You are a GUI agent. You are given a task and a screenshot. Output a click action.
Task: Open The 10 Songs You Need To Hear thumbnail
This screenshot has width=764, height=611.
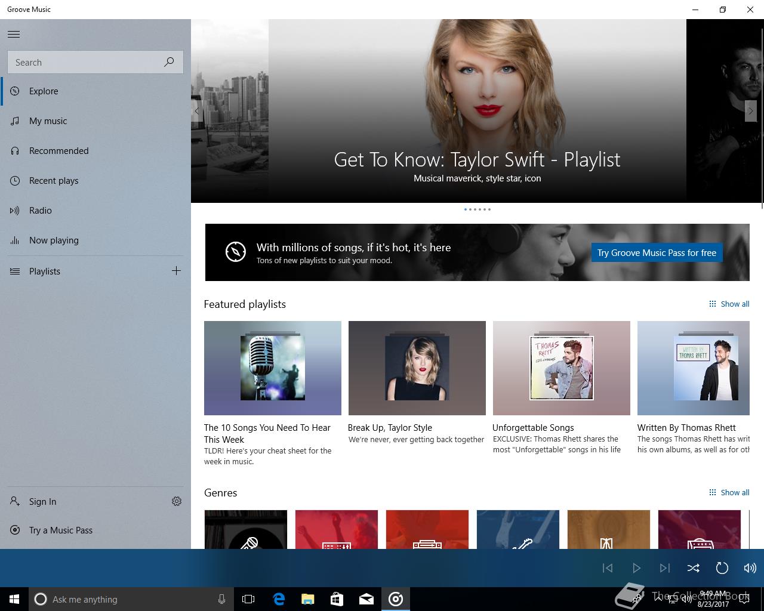tap(273, 368)
